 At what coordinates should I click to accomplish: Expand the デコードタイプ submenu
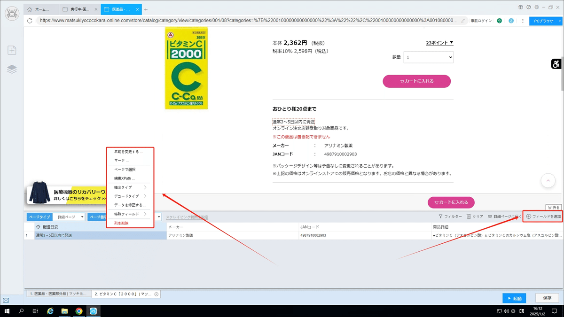coord(130,196)
